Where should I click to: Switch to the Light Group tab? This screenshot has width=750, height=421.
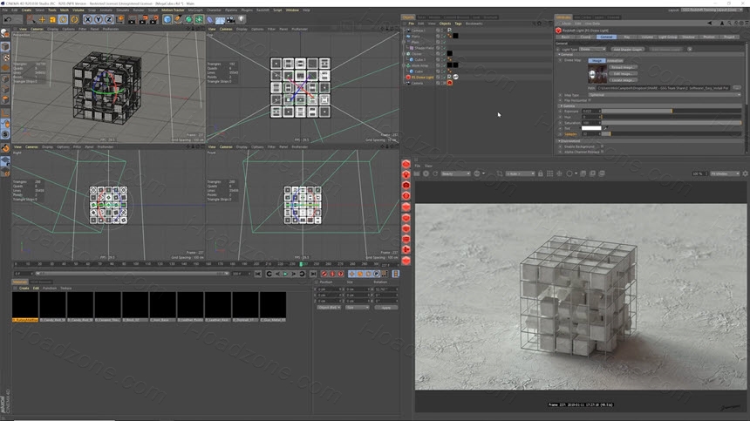pos(668,37)
